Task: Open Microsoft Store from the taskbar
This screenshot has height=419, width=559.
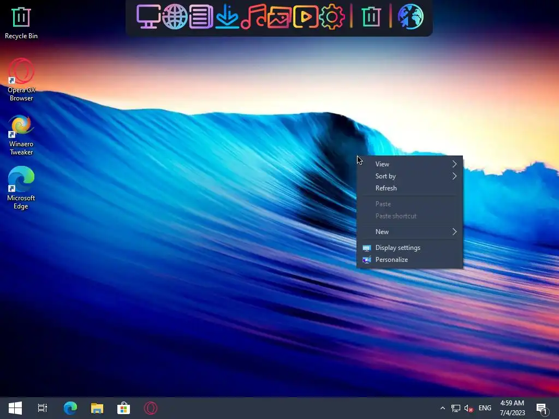Action: point(124,408)
